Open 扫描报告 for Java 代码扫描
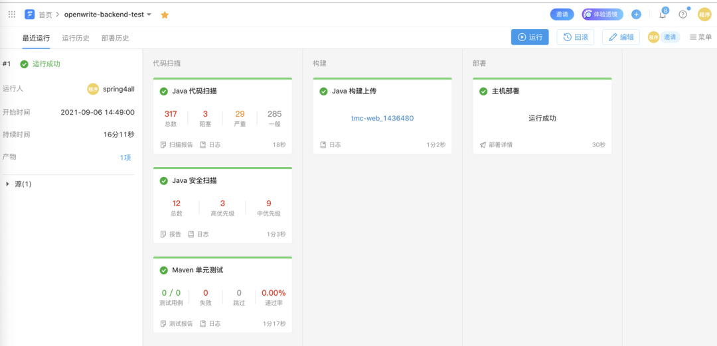717x346 pixels. 177,144
